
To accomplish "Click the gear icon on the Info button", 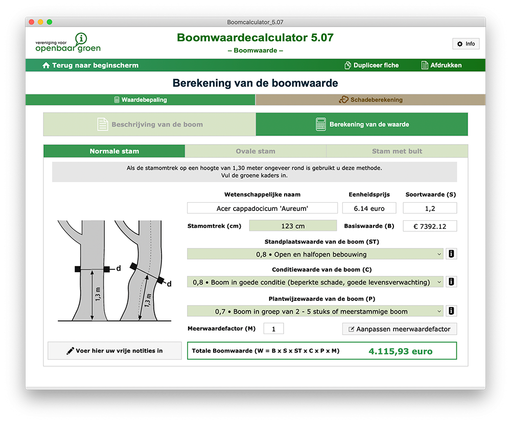I will pos(460,43).
